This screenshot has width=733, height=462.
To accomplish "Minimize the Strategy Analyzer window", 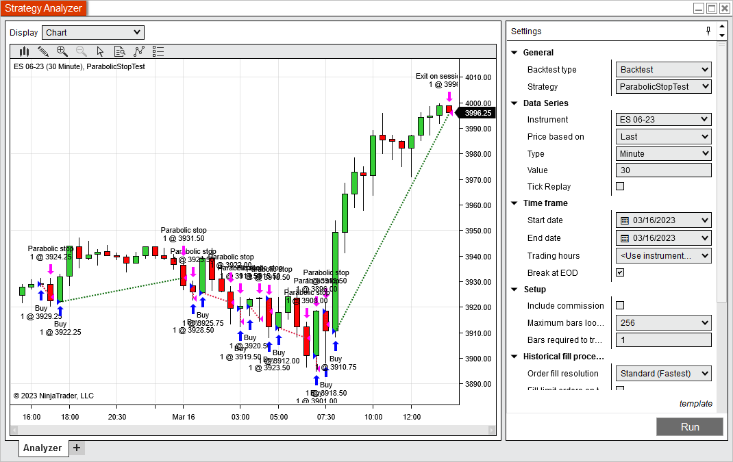I will (x=699, y=8).
